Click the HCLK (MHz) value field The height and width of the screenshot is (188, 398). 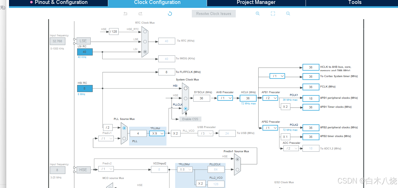point(248,98)
